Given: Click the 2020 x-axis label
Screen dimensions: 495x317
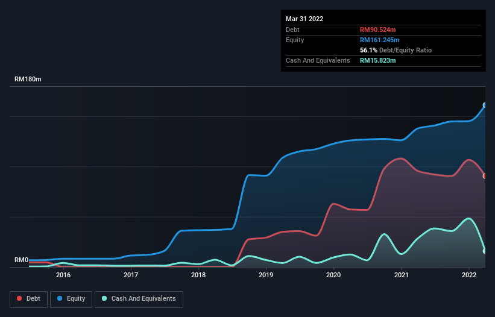Looking at the screenshot, I should [x=333, y=275].
